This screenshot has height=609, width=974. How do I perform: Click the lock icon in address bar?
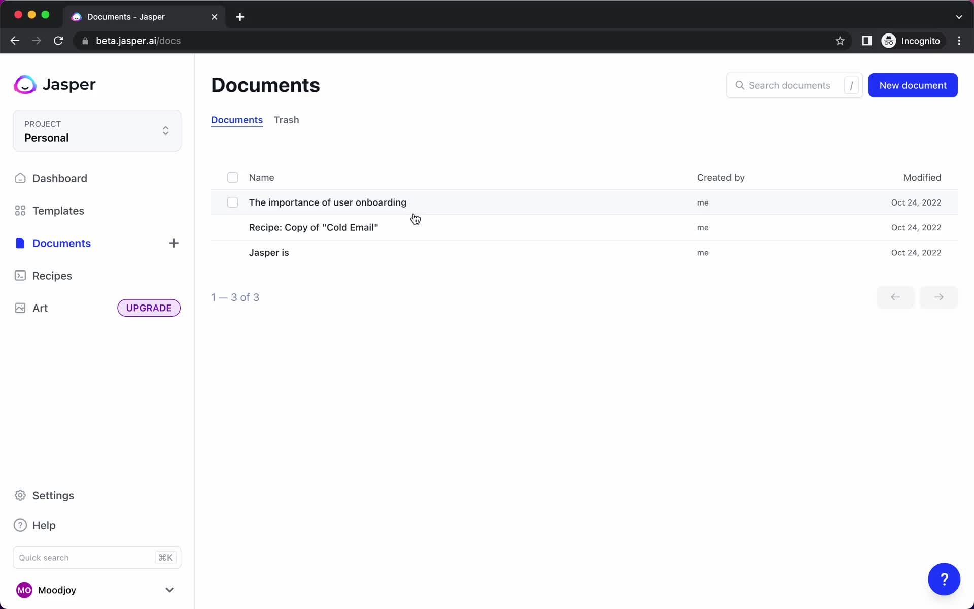tap(85, 41)
